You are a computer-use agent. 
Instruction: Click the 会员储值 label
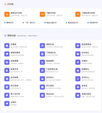tap(14, 77)
